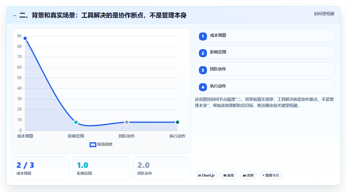This screenshot has width=347, height=192.
Task: Click the y-axis value 90
Action: (20, 36)
